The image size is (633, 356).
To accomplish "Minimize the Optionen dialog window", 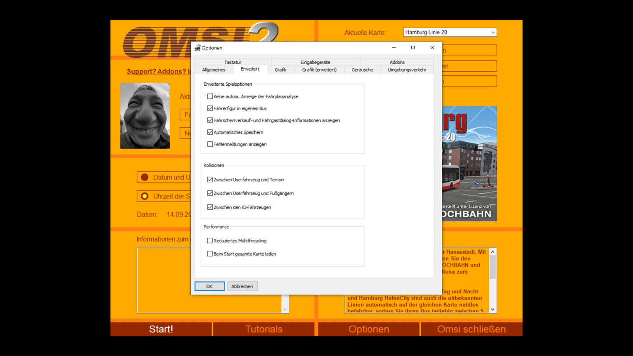I will pyautogui.click(x=394, y=48).
